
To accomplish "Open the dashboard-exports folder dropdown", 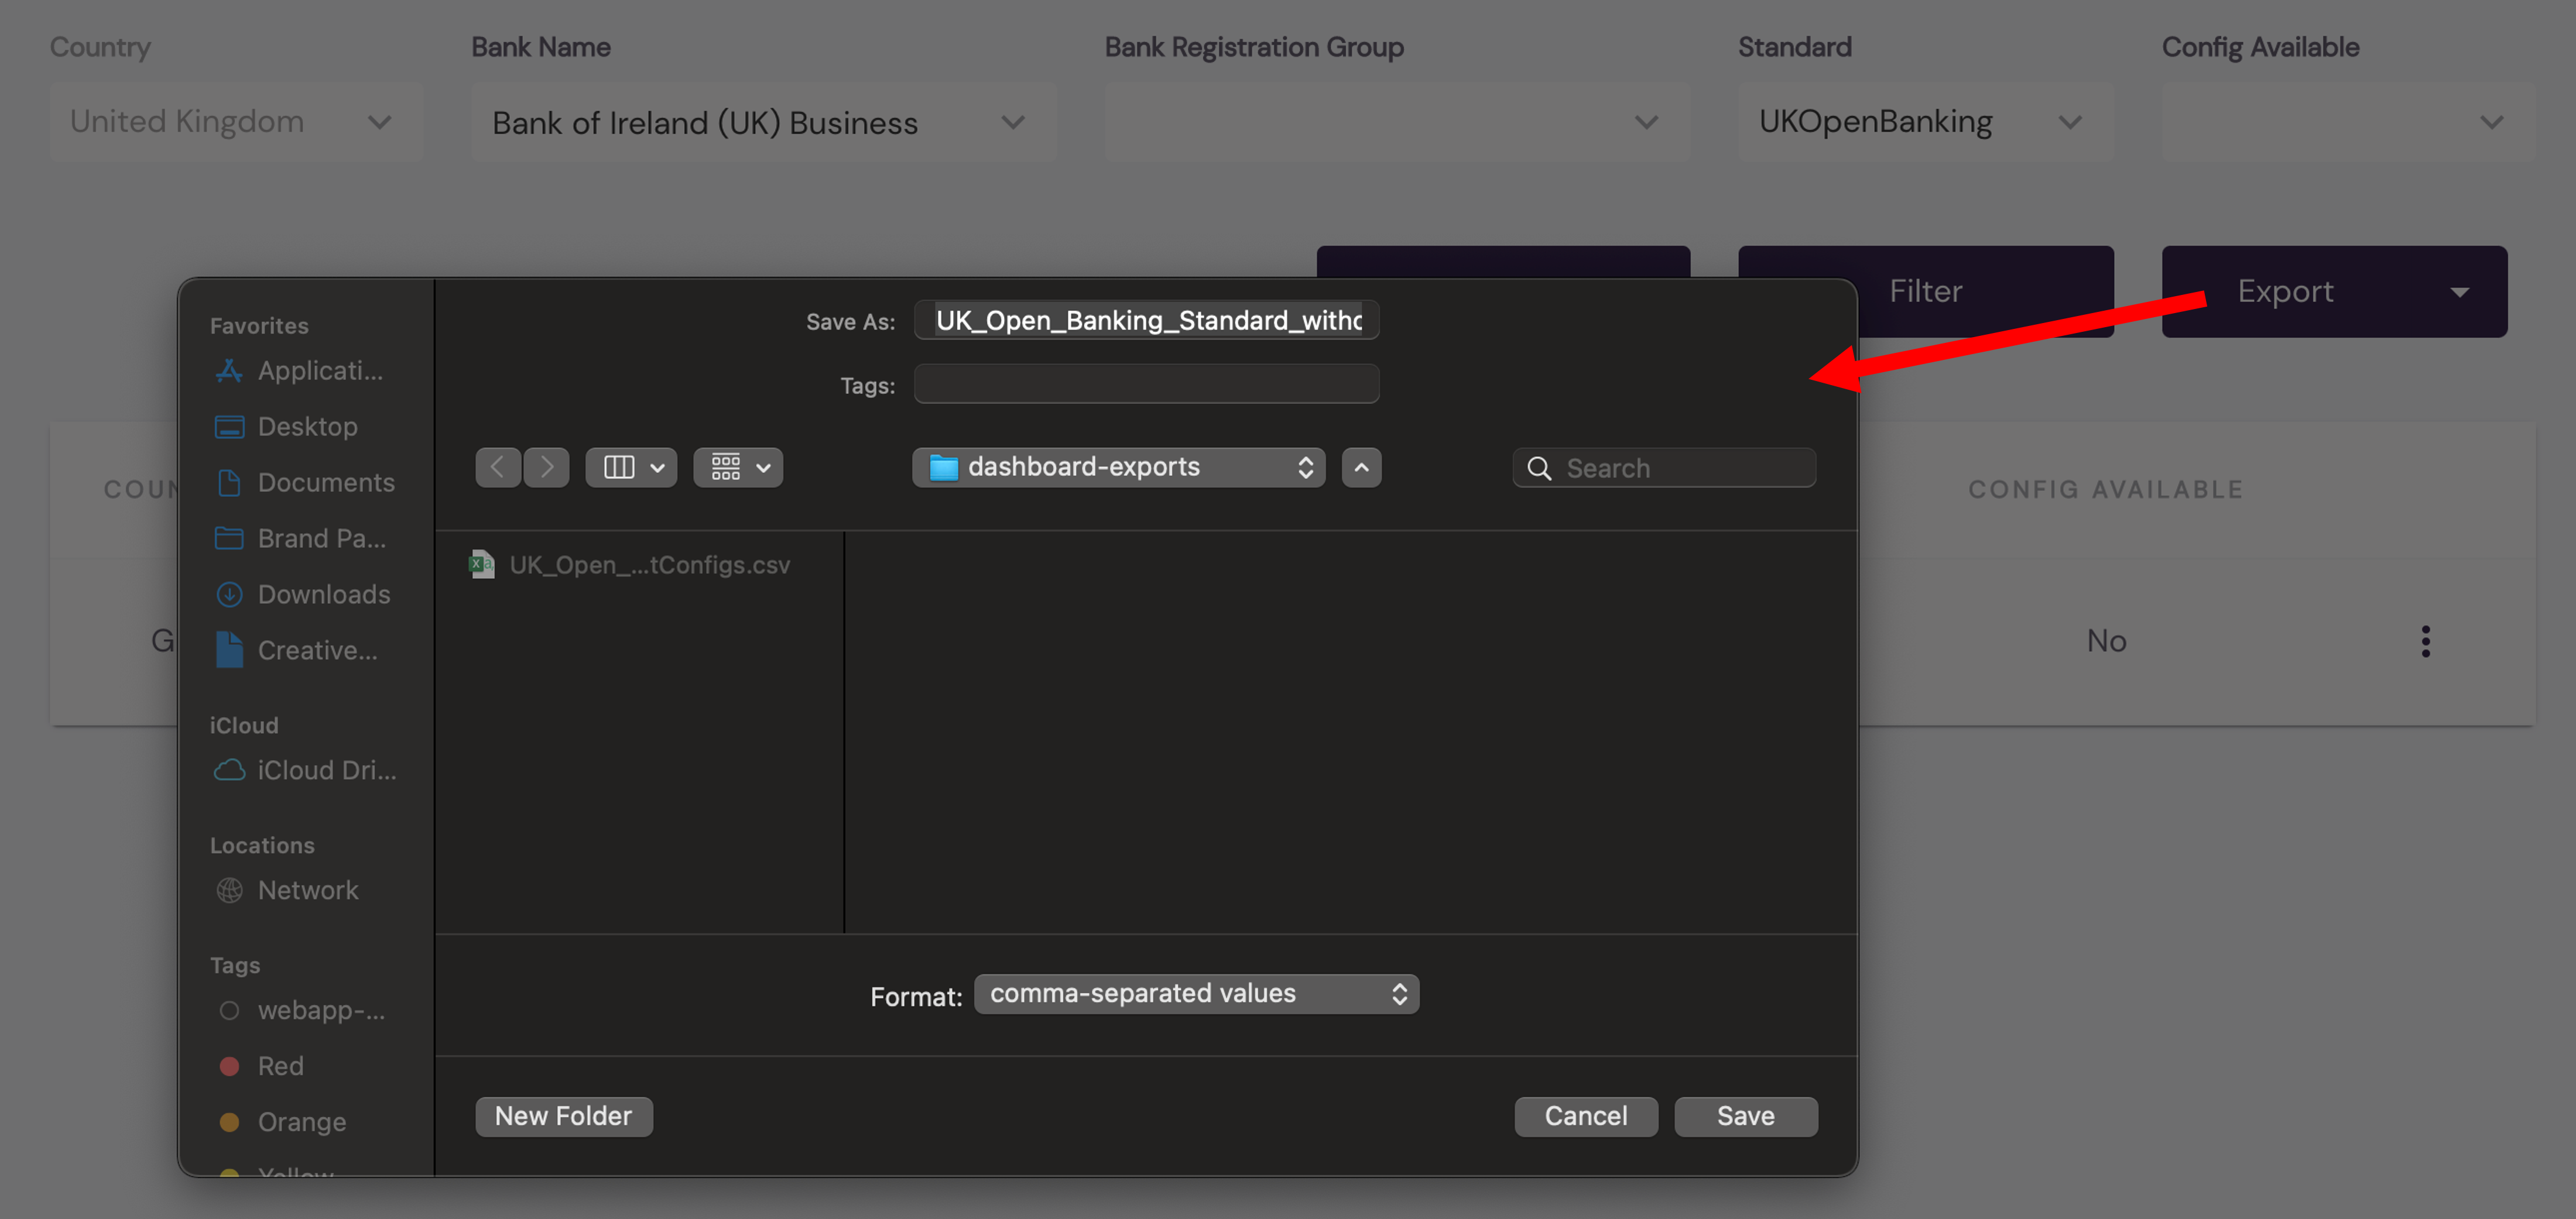I will pyautogui.click(x=1118, y=466).
